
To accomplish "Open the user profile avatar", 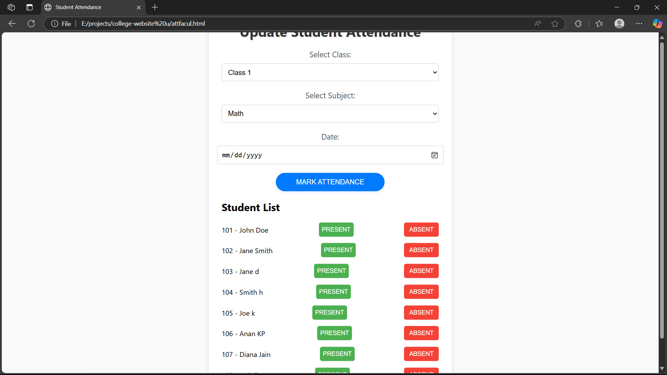I will click(619, 24).
